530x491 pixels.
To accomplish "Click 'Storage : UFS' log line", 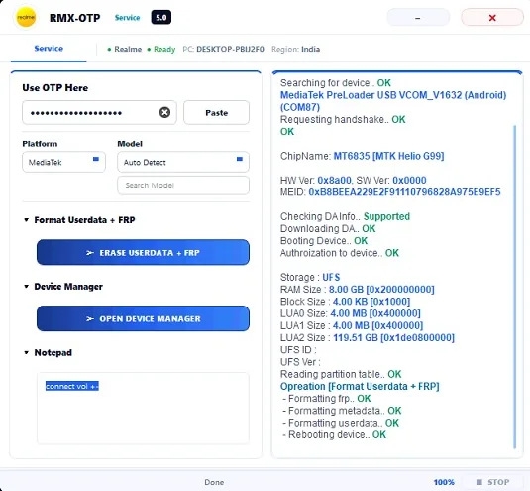I will [x=310, y=277].
